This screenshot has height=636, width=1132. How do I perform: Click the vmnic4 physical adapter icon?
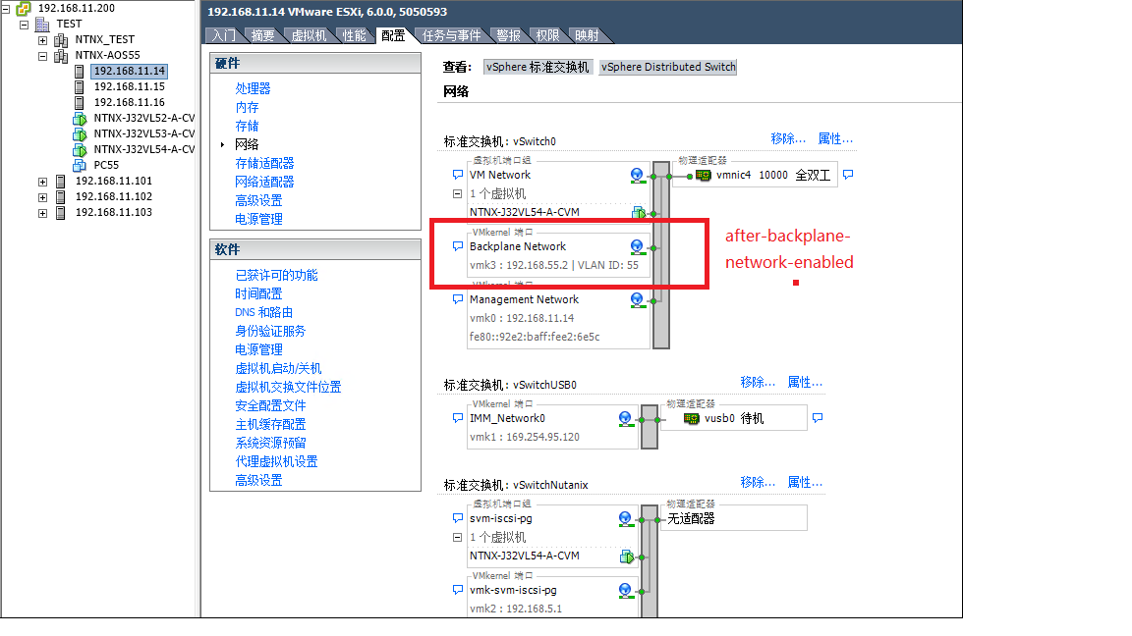pyautogui.click(x=704, y=176)
